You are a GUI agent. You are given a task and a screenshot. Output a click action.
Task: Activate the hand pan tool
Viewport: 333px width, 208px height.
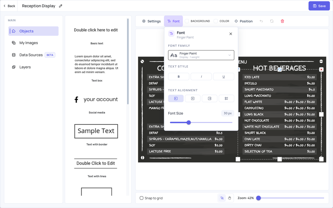click(x=229, y=198)
